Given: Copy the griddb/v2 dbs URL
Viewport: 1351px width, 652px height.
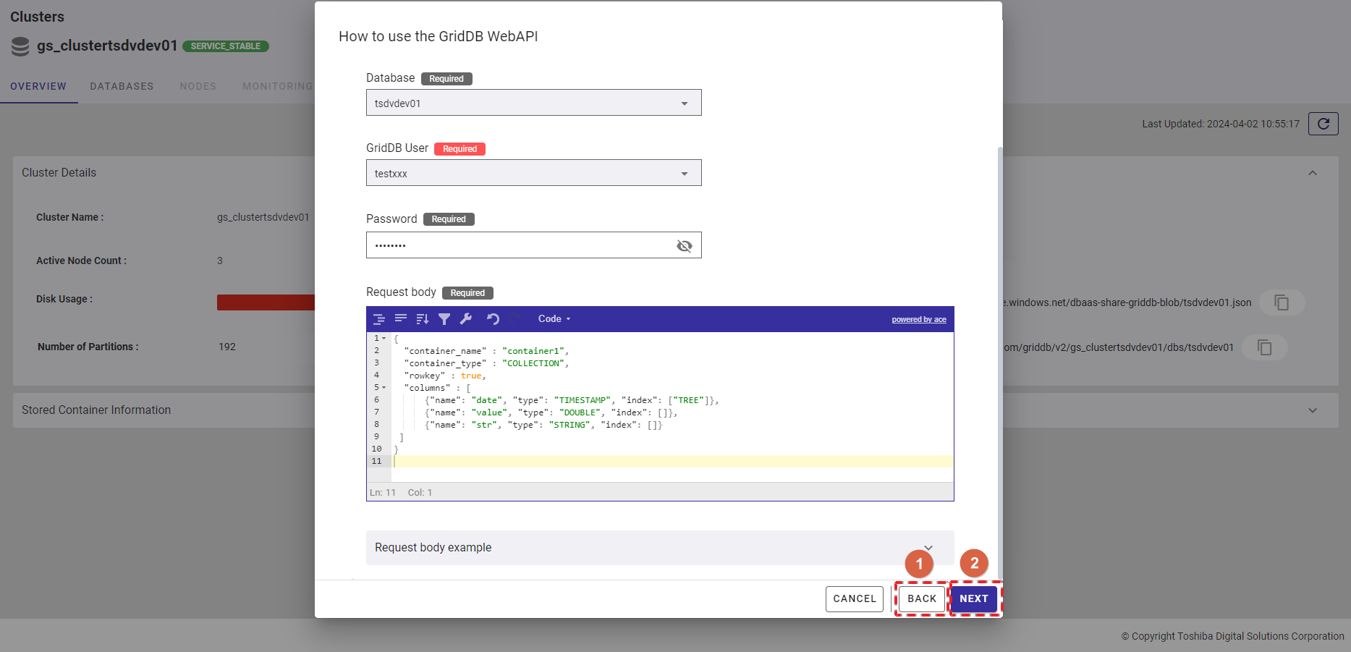Looking at the screenshot, I should click(x=1264, y=347).
